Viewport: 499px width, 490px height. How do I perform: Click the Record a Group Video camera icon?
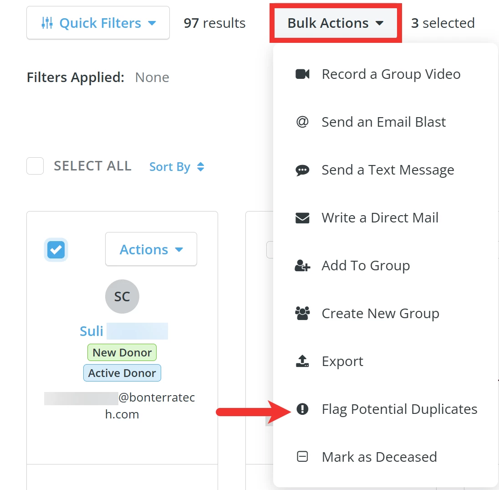tap(302, 74)
